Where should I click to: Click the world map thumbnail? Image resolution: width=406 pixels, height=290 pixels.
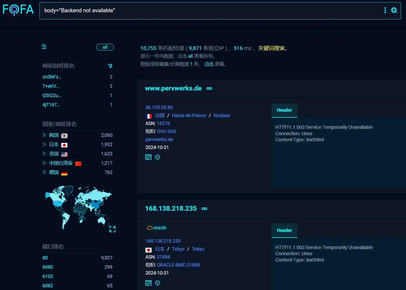[x=78, y=208]
